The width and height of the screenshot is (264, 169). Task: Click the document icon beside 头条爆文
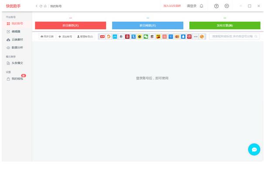pyautogui.click(x=8, y=63)
